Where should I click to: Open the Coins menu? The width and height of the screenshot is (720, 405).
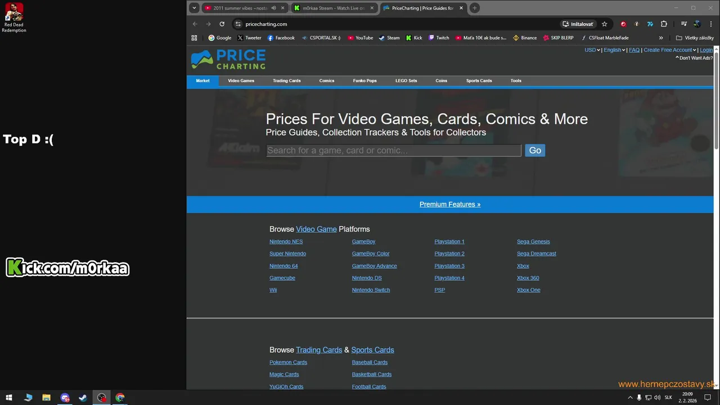442,81
